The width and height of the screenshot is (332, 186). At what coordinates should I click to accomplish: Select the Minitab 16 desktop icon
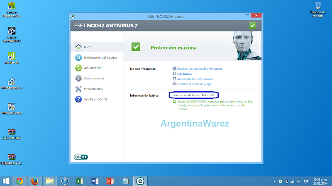pyautogui.click(x=12, y=58)
